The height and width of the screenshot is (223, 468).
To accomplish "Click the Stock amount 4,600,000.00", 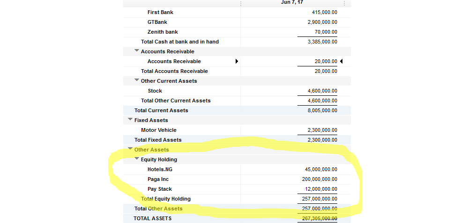I will 323,91.
